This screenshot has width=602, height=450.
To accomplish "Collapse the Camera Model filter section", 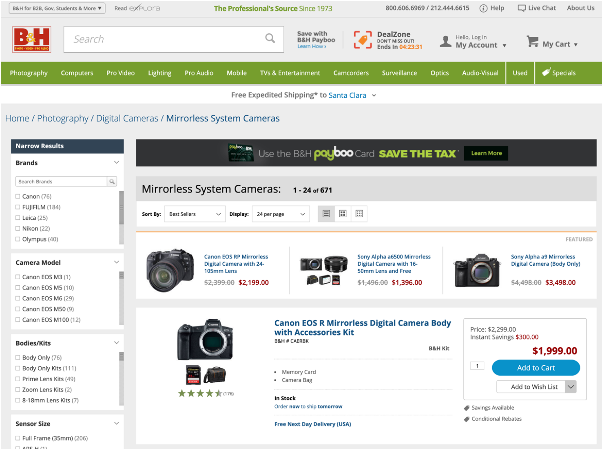I will pos(116,262).
